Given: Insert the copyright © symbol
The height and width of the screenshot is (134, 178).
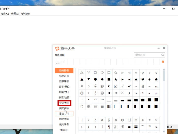Looking at the screenshot, I should click(x=156, y=120).
